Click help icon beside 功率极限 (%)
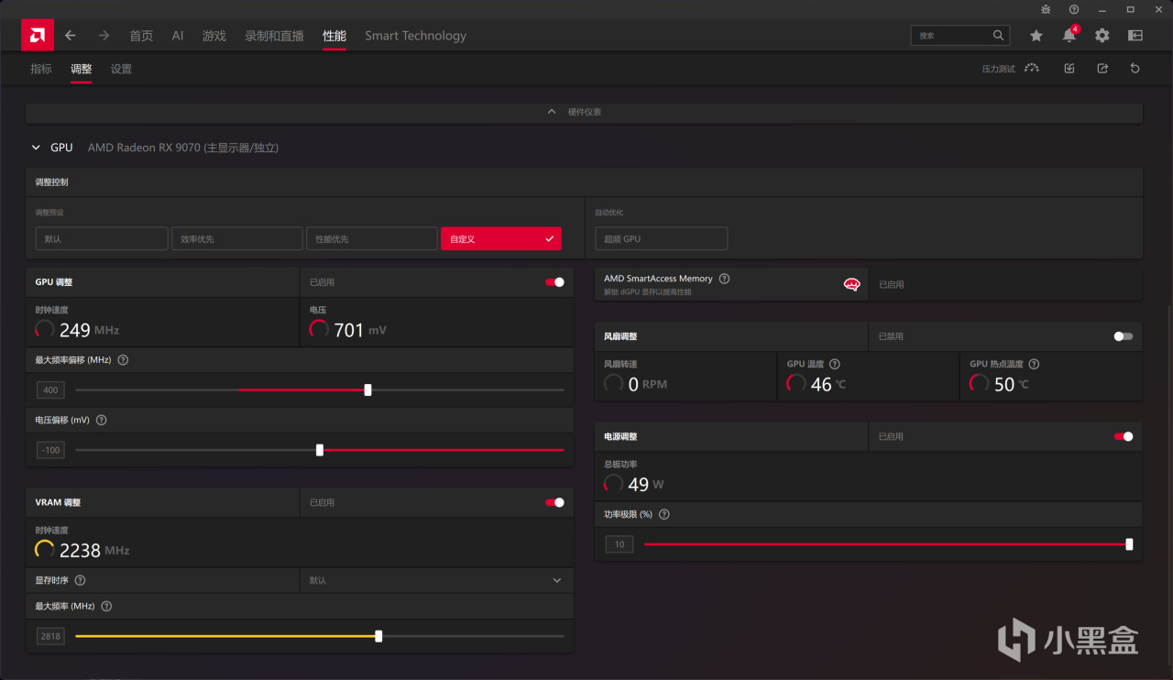This screenshot has height=680, width=1173. click(x=663, y=515)
